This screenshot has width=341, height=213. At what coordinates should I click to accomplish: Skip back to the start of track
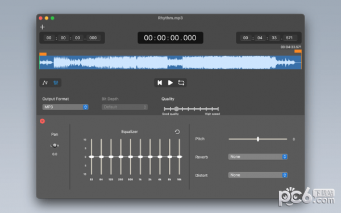[x=160, y=82]
